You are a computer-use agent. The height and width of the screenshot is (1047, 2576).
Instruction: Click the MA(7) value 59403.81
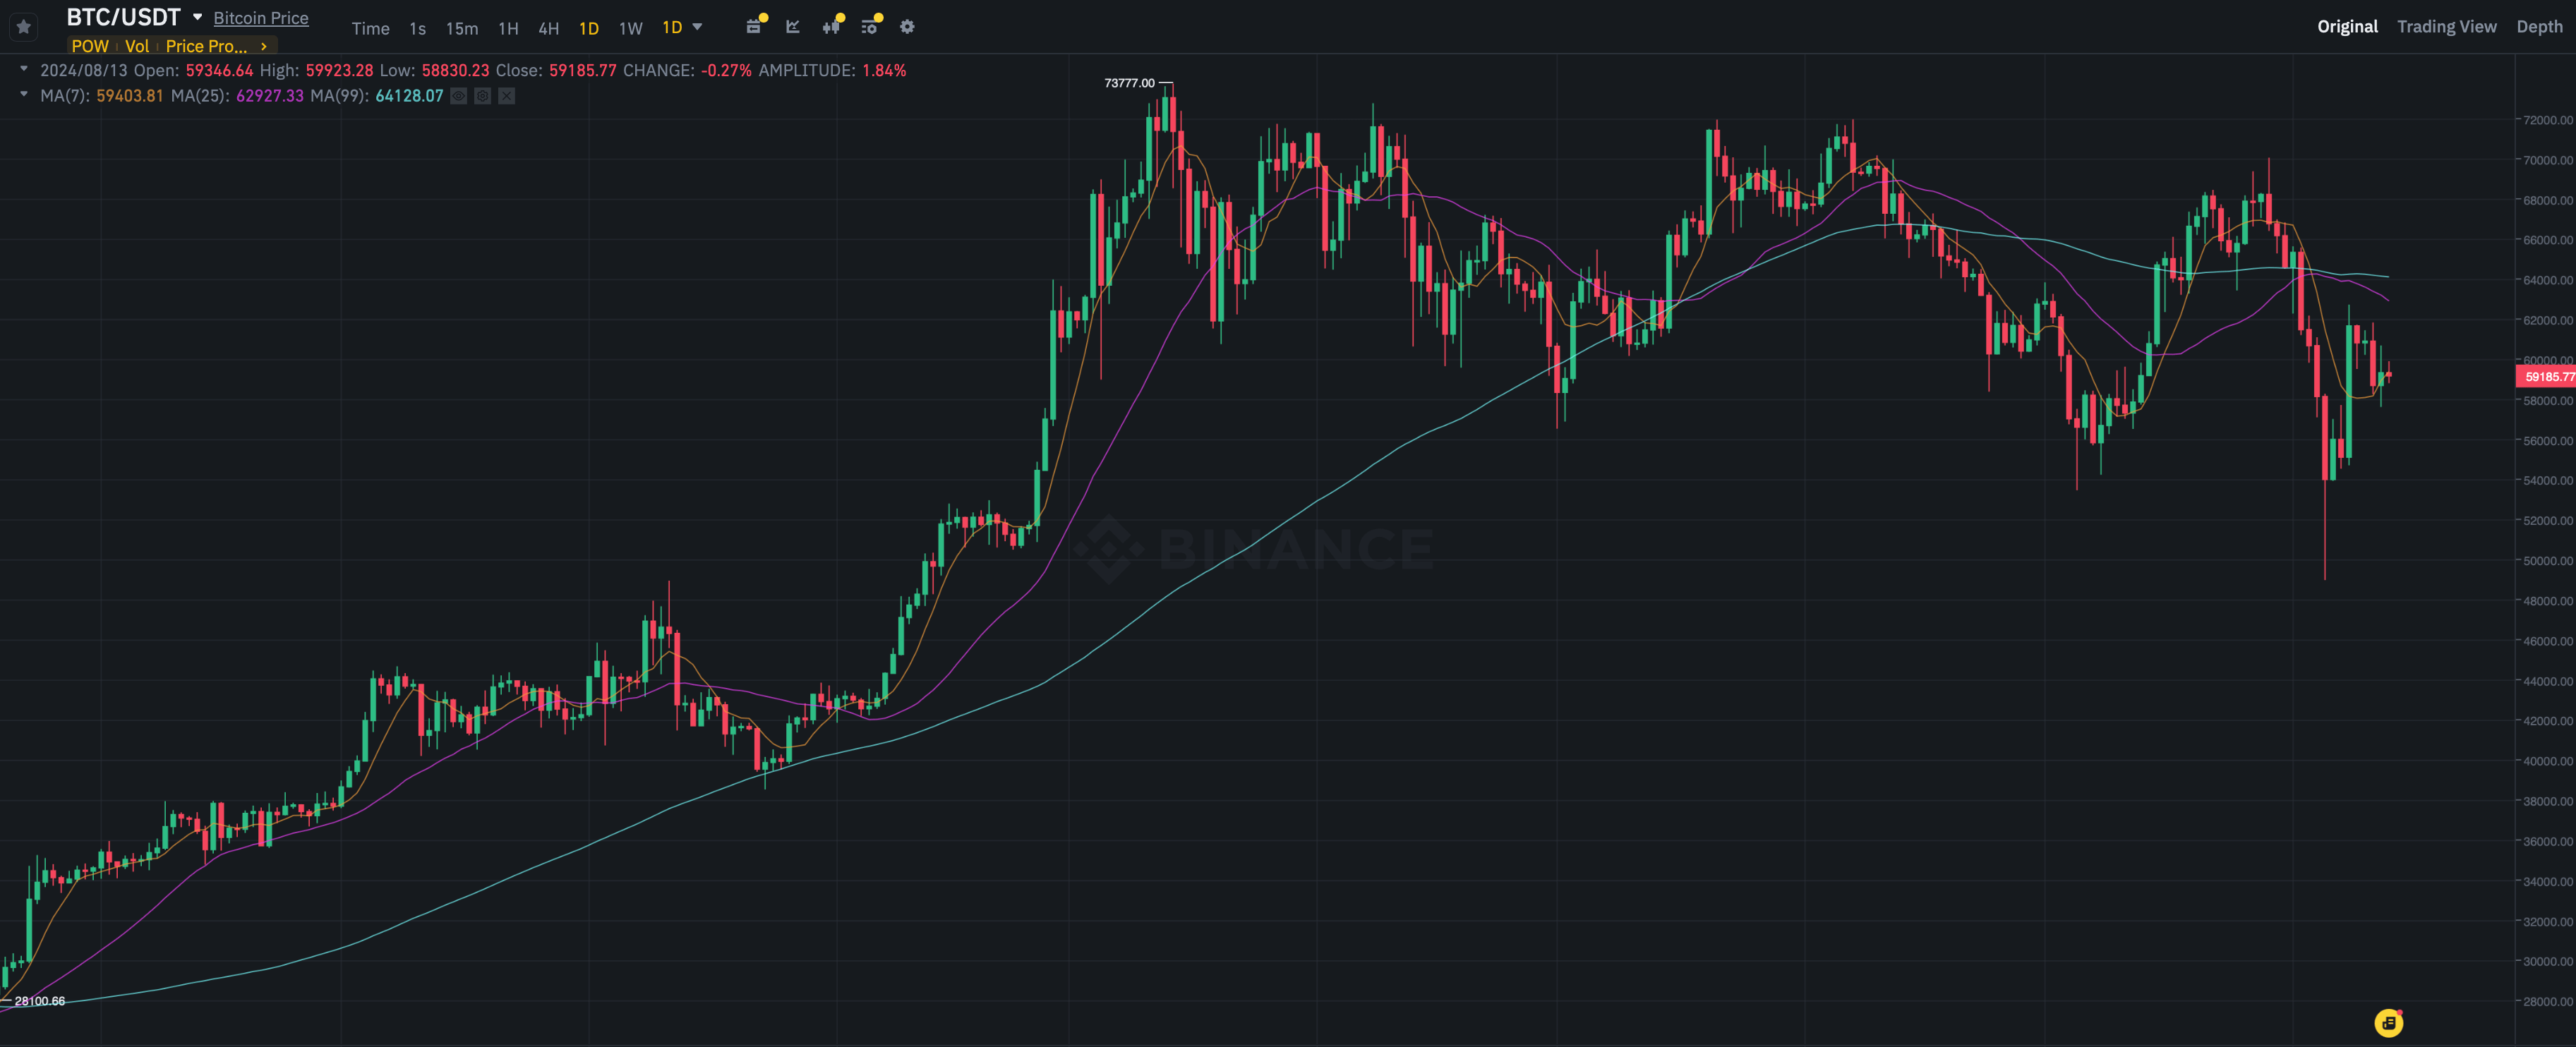129,96
